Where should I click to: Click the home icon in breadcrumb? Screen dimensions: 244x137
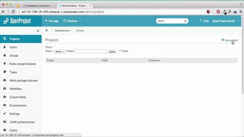click(47, 30)
